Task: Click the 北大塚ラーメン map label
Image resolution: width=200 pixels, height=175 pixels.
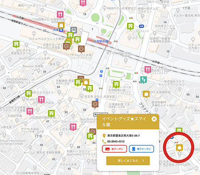Action: 164,26
